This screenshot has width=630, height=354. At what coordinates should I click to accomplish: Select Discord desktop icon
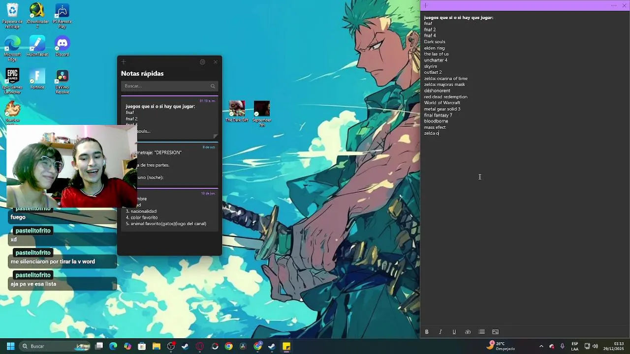coord(62,46)
